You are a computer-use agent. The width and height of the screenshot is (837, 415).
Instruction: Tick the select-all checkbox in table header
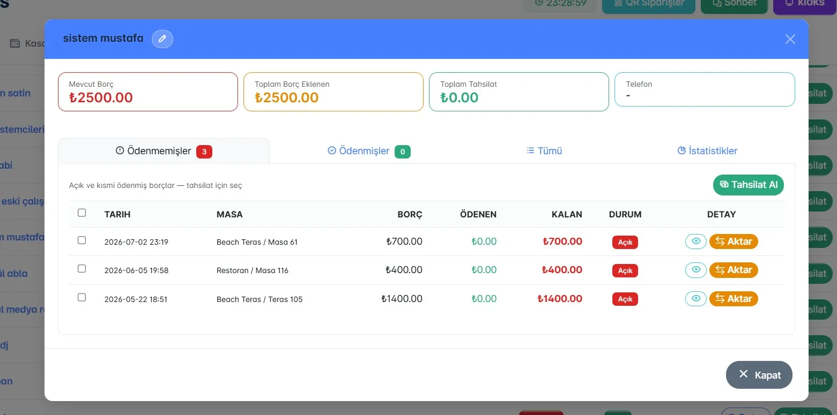coord(82,213)
